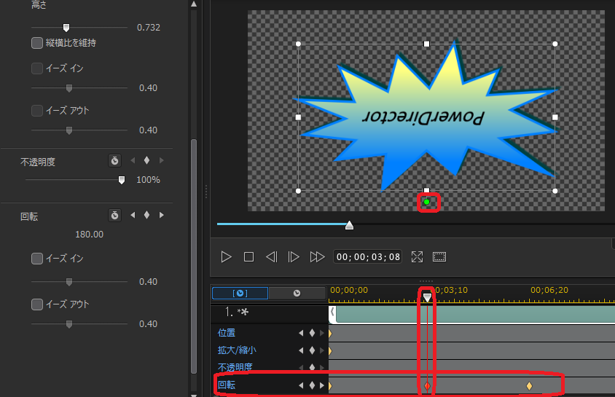Viewport: 615px width, 397px height.
Task: Click 回転 イーズ アウト slider handle
Action: [x=69, y=324]
